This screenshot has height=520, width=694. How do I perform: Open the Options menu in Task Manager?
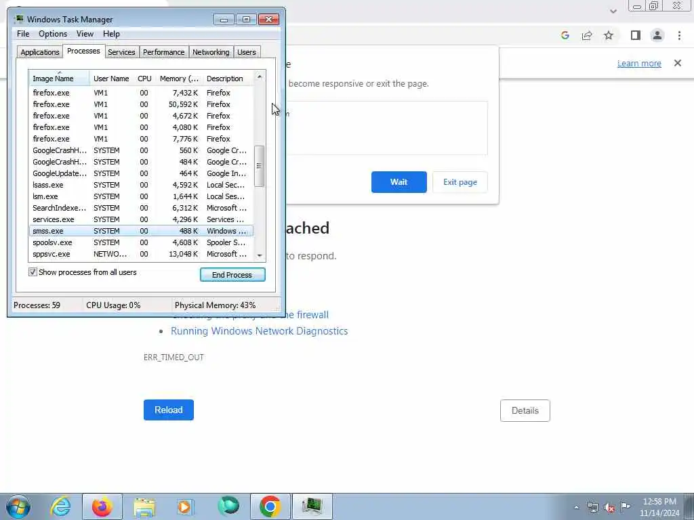coord(53,34)
